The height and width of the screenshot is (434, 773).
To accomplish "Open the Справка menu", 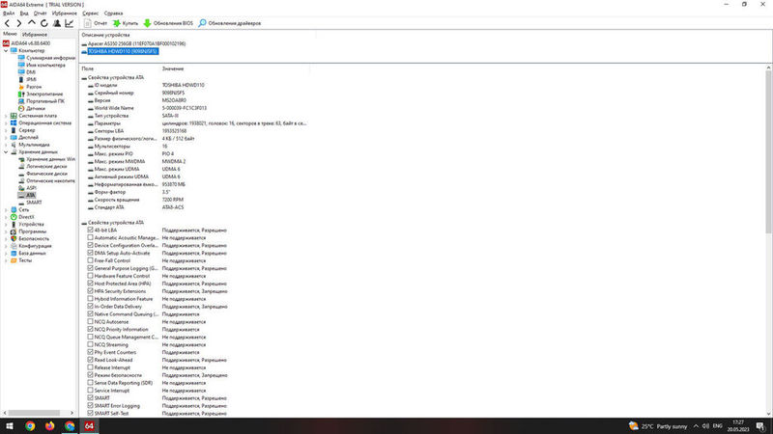I will coord(113,14).
